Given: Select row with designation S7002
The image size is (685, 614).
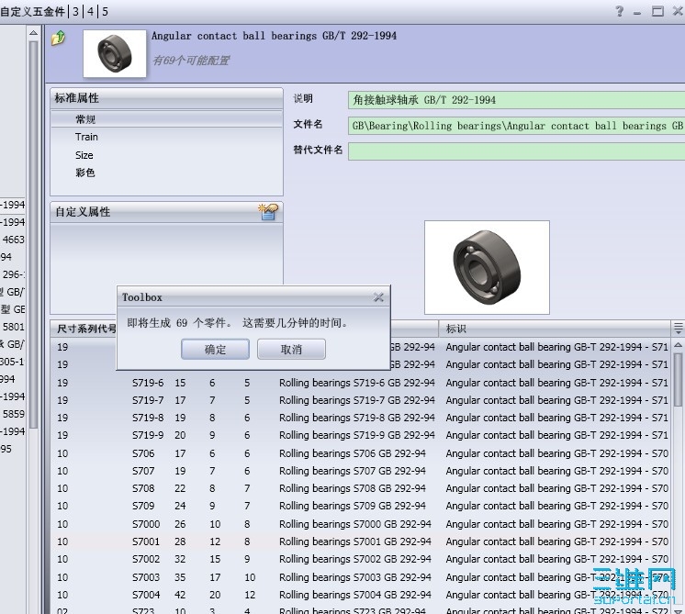Looking at the screenshot, I should pos(361,559).
